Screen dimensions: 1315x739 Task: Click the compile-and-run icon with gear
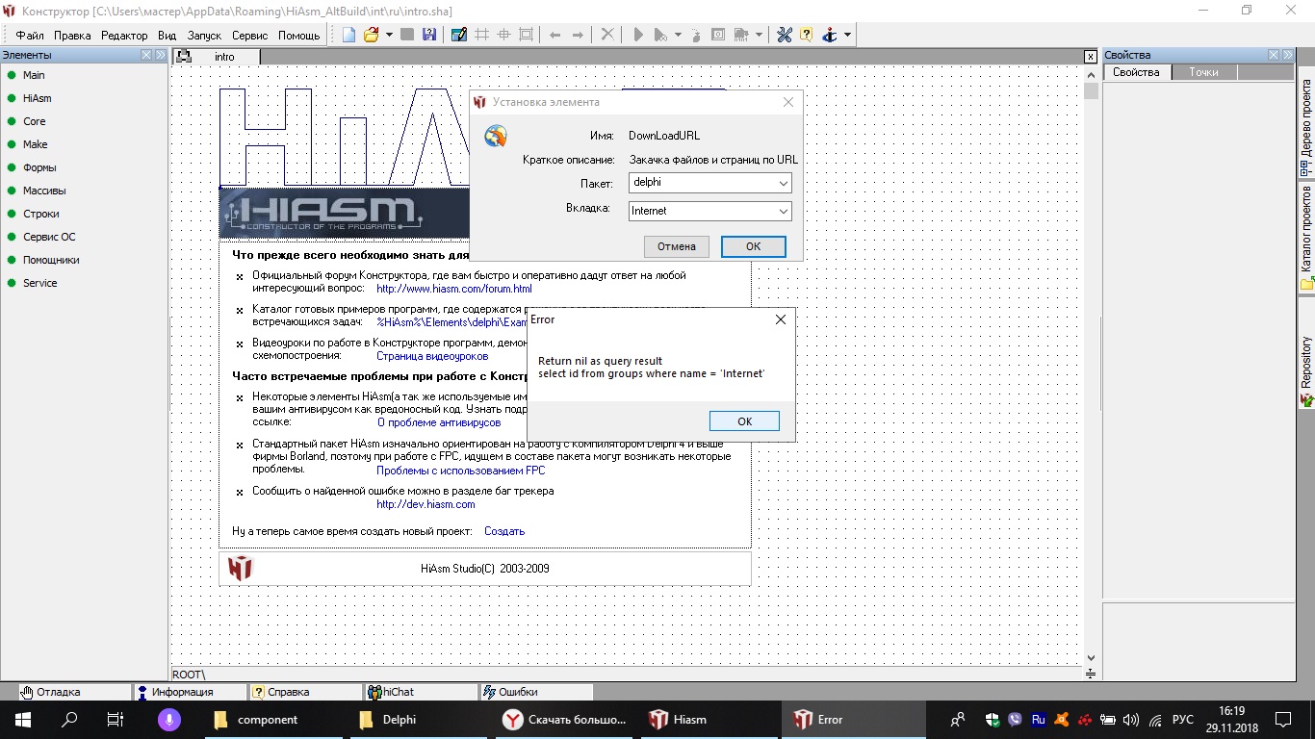click(x=660, y=35)
